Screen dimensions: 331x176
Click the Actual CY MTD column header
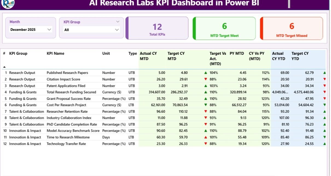coord(148,56)
